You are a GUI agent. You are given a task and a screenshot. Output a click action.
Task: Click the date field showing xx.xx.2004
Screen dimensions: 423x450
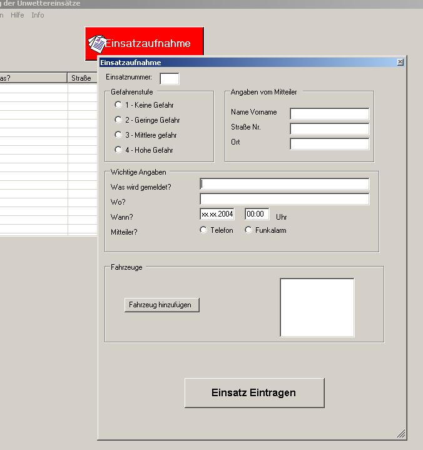217,214
